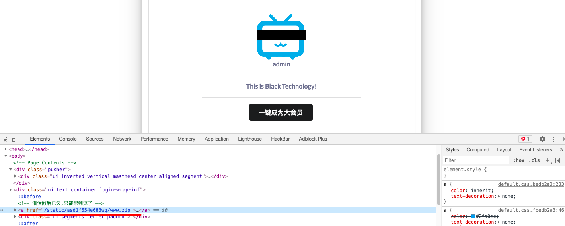Click the This is Black Technology! heading
Image resolution: width=565 pixels, height=226 pixels.
pyautogui.click(x=281, y=86)
